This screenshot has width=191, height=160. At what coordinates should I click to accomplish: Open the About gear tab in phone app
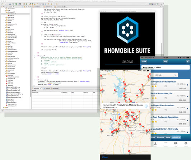click(186, 144)
